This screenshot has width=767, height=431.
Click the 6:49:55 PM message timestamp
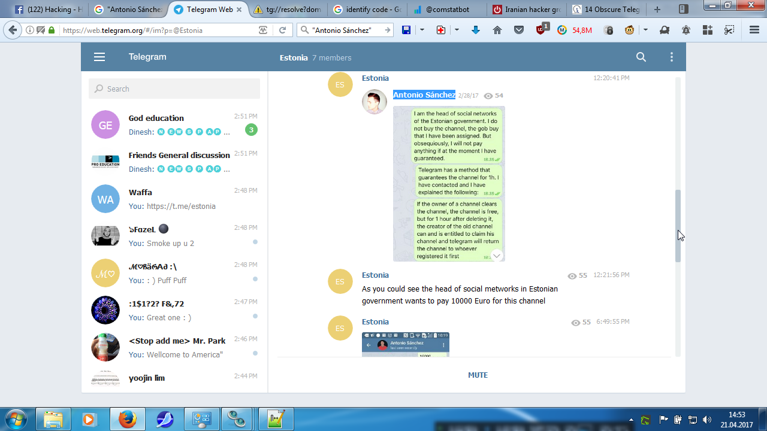[613, 322]
